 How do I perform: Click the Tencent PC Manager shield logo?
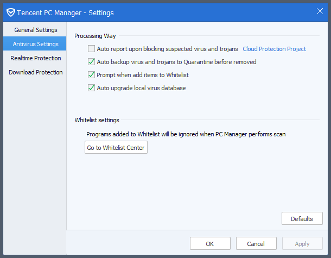[10, 12]
